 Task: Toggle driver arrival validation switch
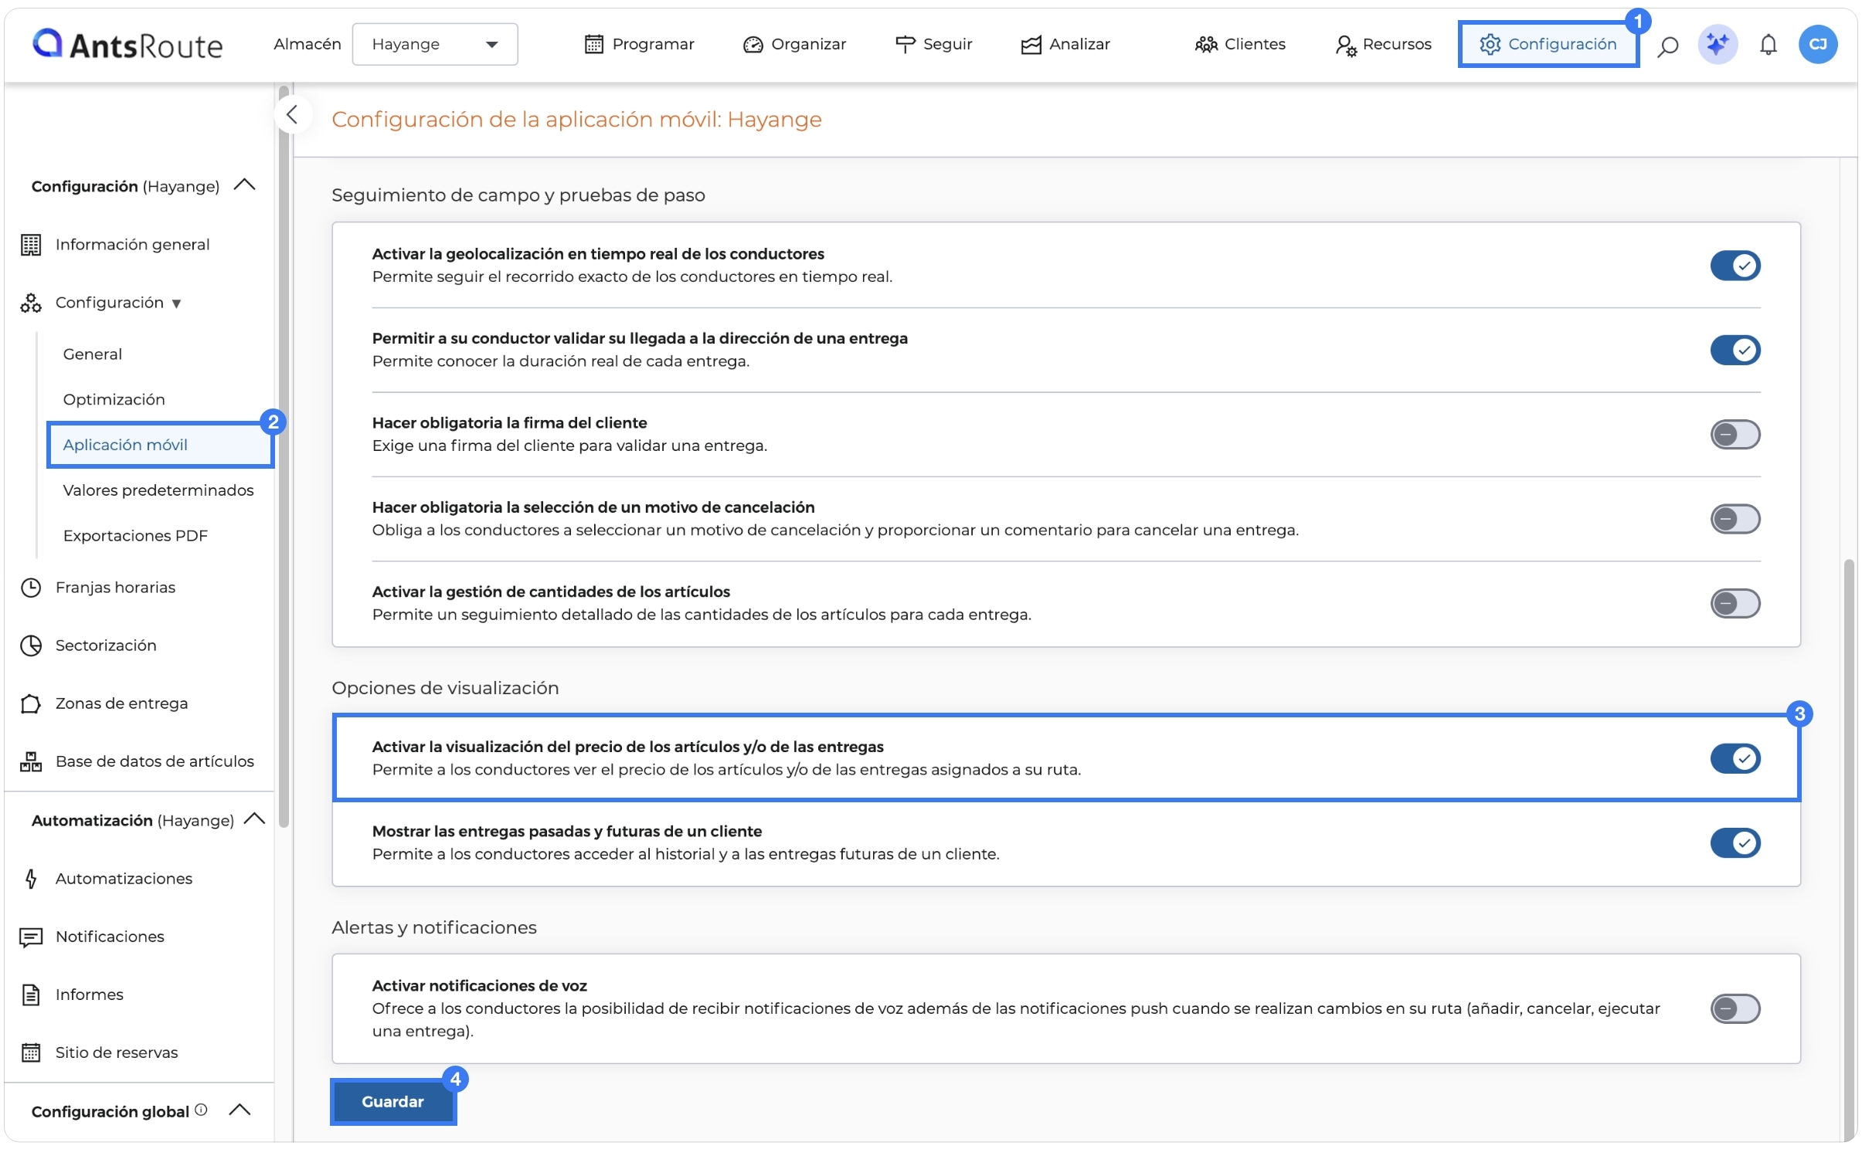pyautogui.click(x=1734, y=350)
